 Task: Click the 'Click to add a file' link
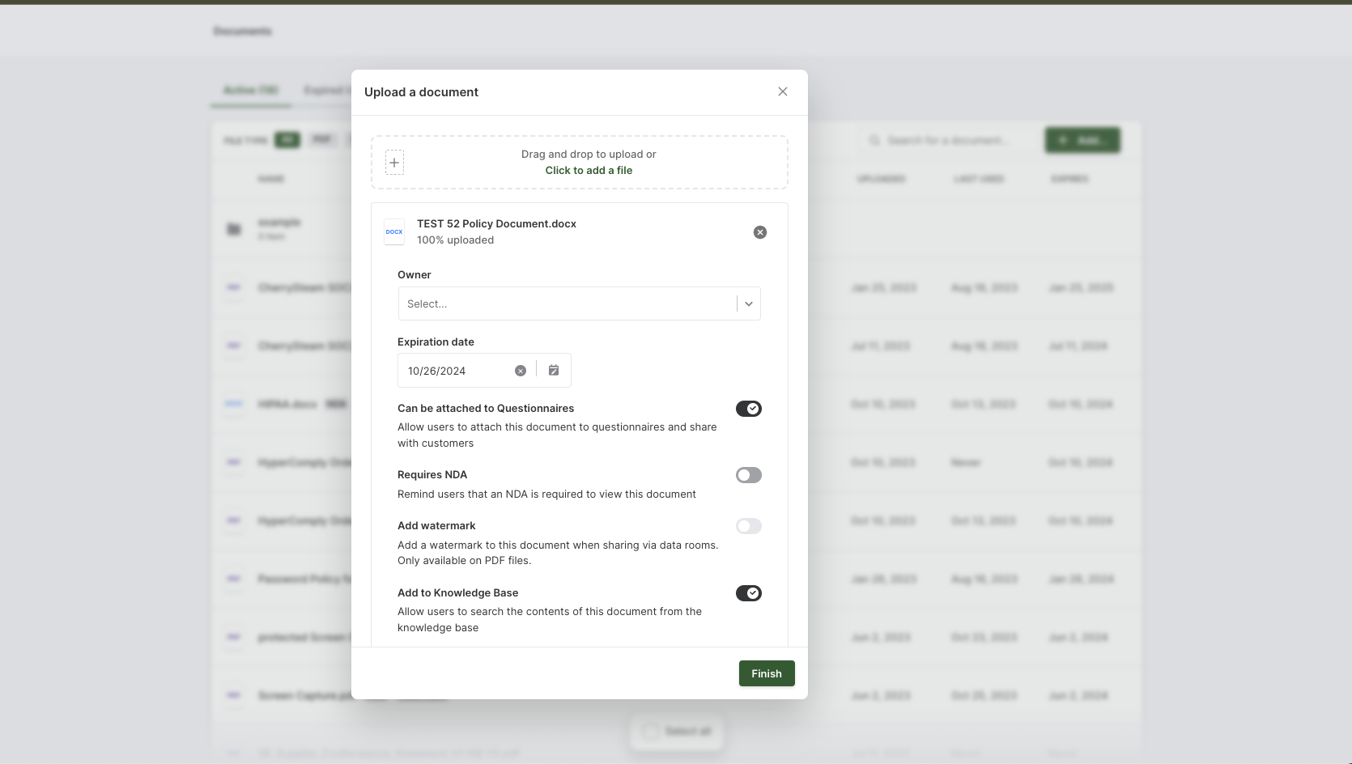pyautogui.click(x=589, y=170)
